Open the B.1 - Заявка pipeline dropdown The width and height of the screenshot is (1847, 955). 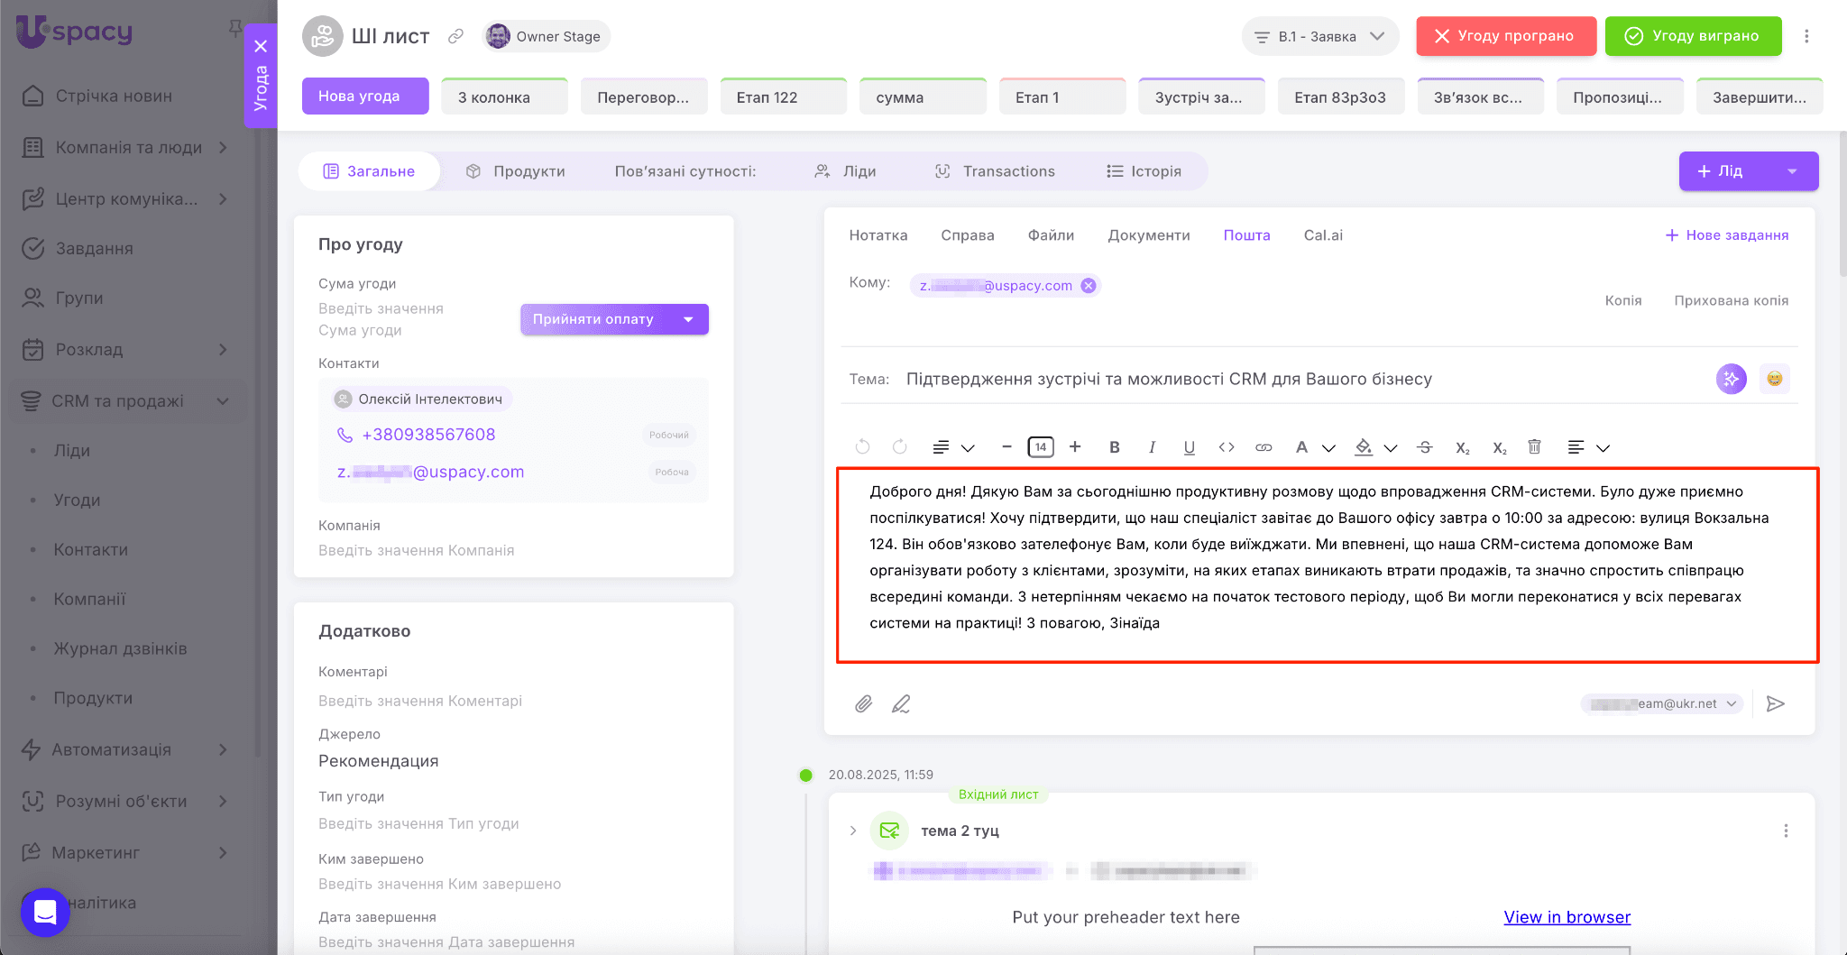tap(1319, 36)
